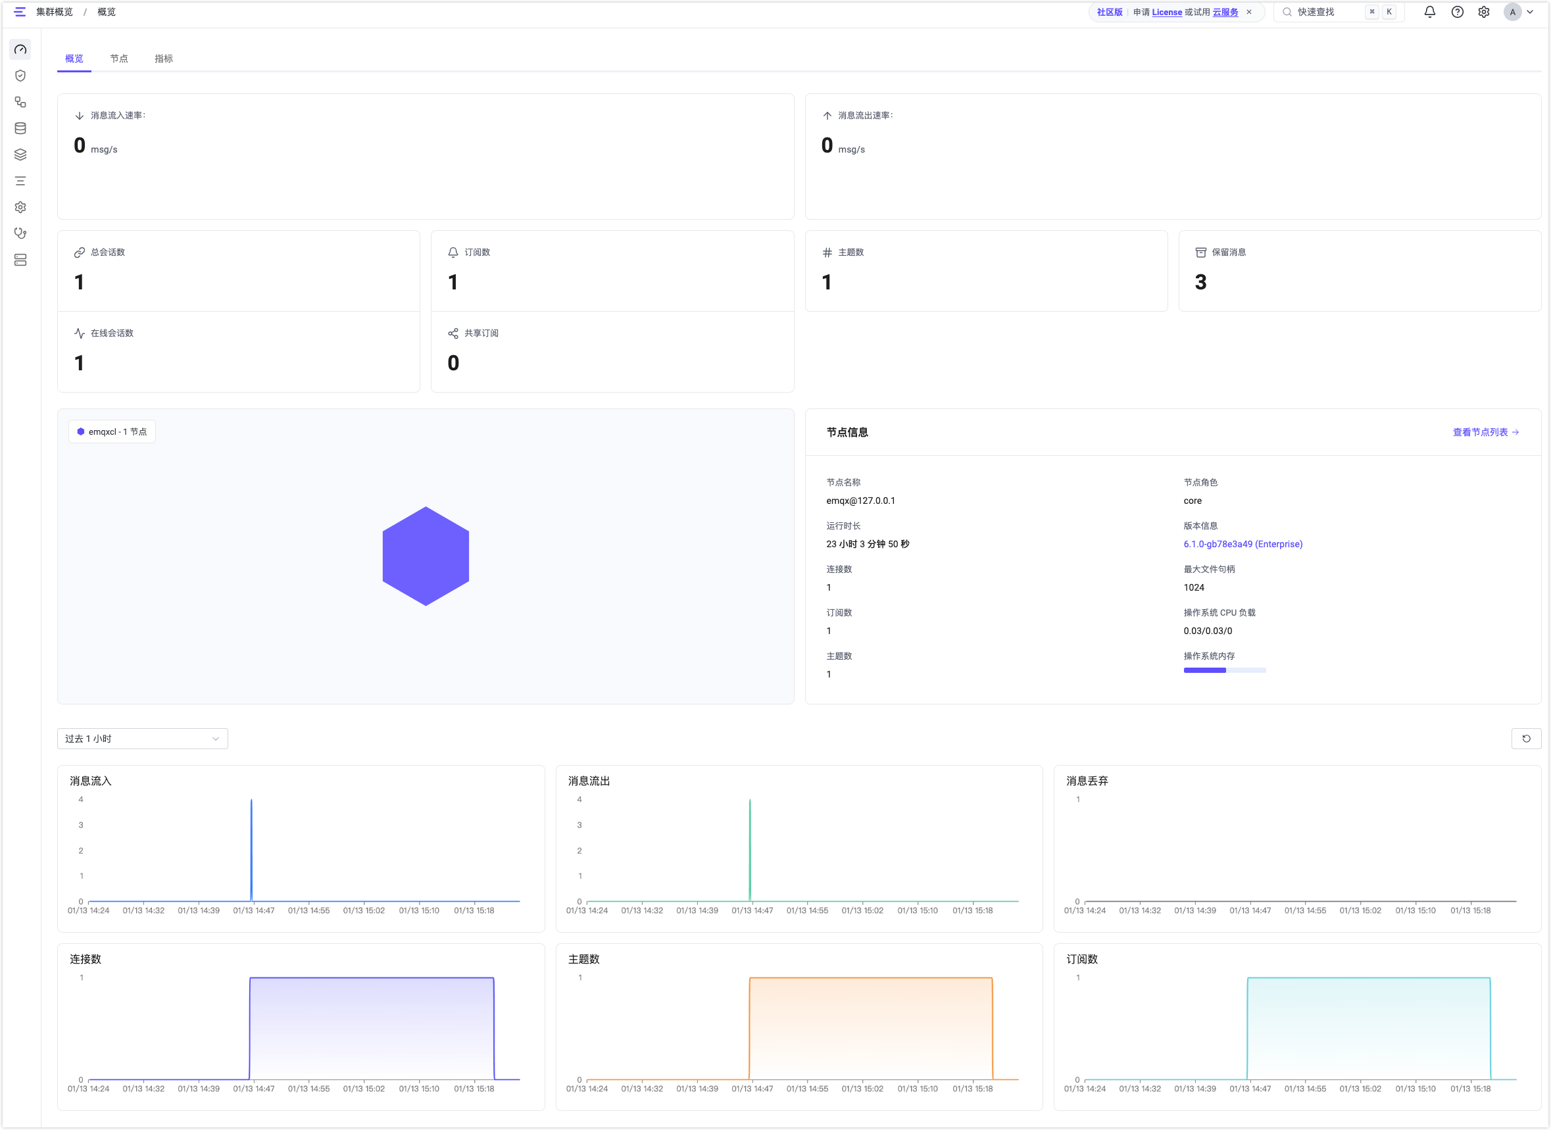Click the 操作系统内存 memory usage bar
This screenshot has width=1551, height=1130.
click(x=1224, y=670)
